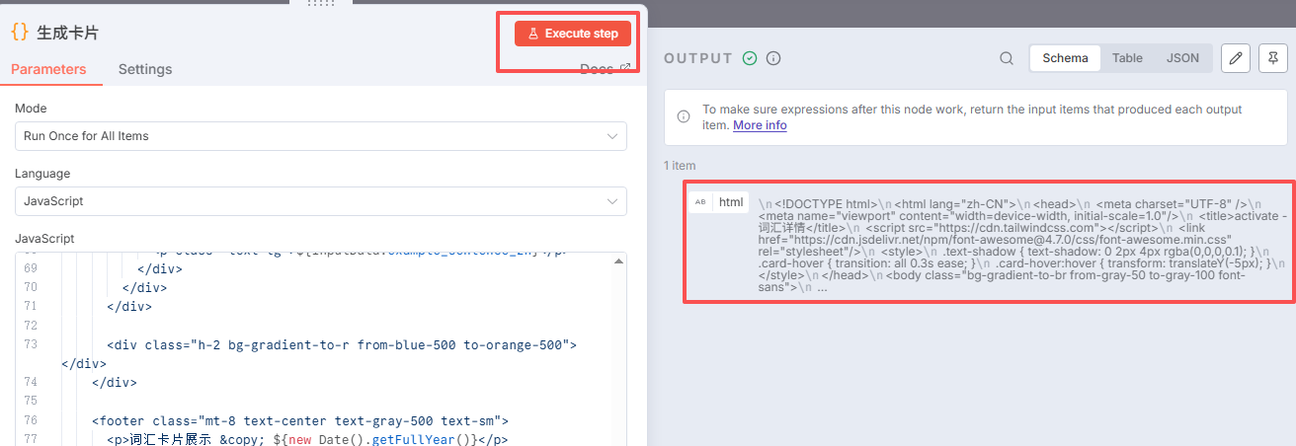Screen dimensions: 1296x446
Task: Select the JSON view tab
Action: point(1182,58)
